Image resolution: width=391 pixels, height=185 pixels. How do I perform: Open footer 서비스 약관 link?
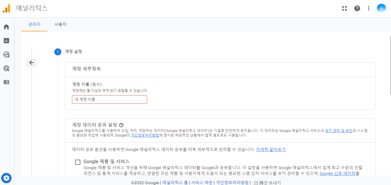(202, 183)
